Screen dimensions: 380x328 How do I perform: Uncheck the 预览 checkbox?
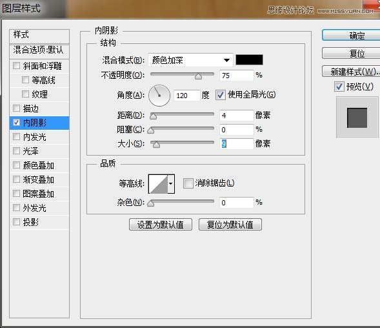tap(339, 87)
